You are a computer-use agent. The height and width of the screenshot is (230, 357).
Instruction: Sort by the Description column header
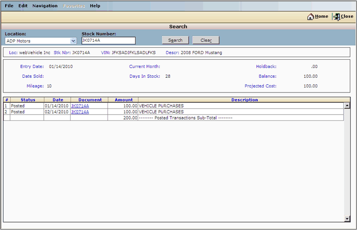point(244,100)
